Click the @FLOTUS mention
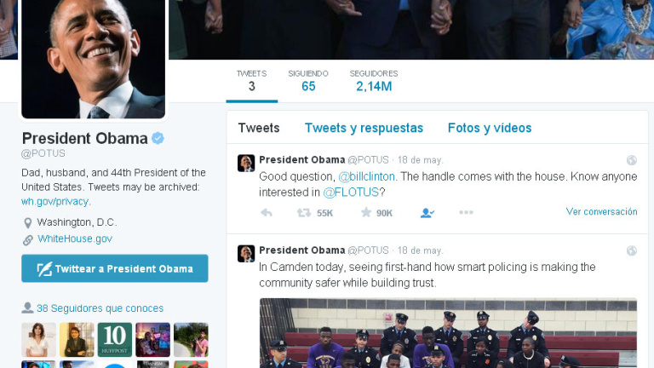Screen dimensions: 654x368 tap(351, 193)
